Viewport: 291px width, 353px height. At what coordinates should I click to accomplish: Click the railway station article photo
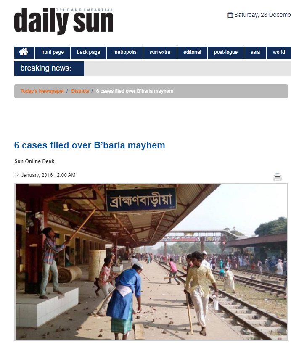click(151, 262)
